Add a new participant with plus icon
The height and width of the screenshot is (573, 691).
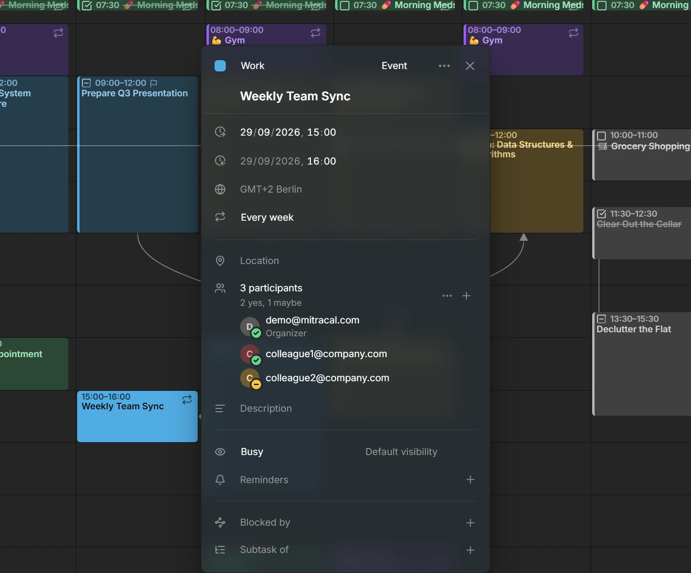[x=466, y=296]
